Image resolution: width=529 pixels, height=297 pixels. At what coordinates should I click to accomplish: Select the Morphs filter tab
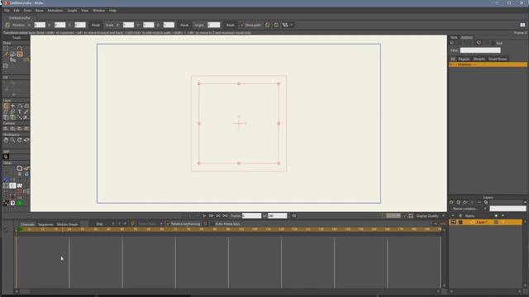[x=479, y=59]
